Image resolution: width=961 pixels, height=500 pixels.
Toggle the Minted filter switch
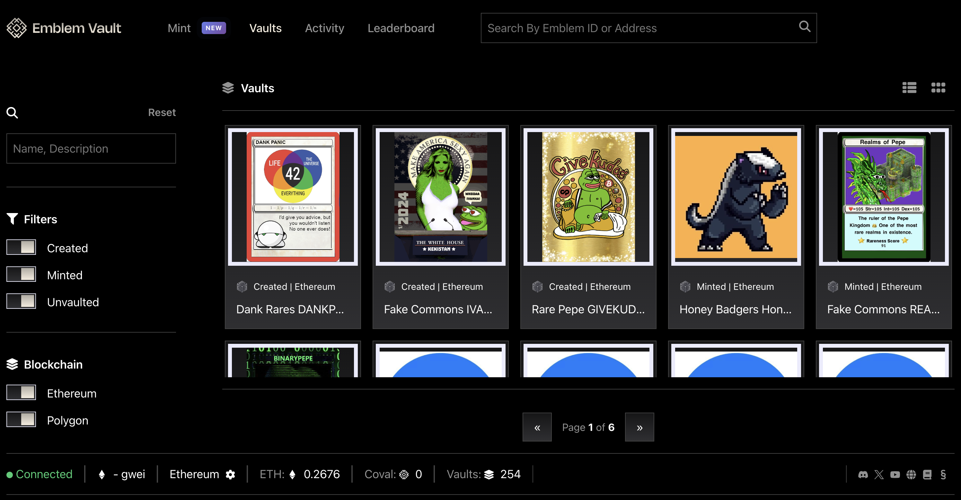21,274
